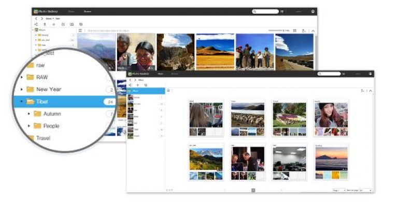398x206 pixels.
Task: Expand the New Year folder
Action: click(21, 89)
